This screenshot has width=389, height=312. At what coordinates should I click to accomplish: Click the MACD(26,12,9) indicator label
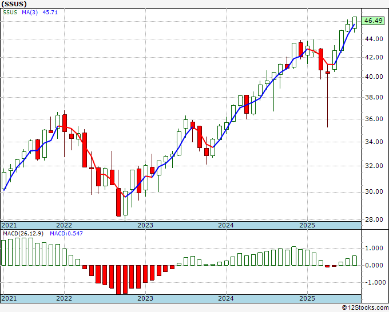pyautogui.click(x=23, y=234)
